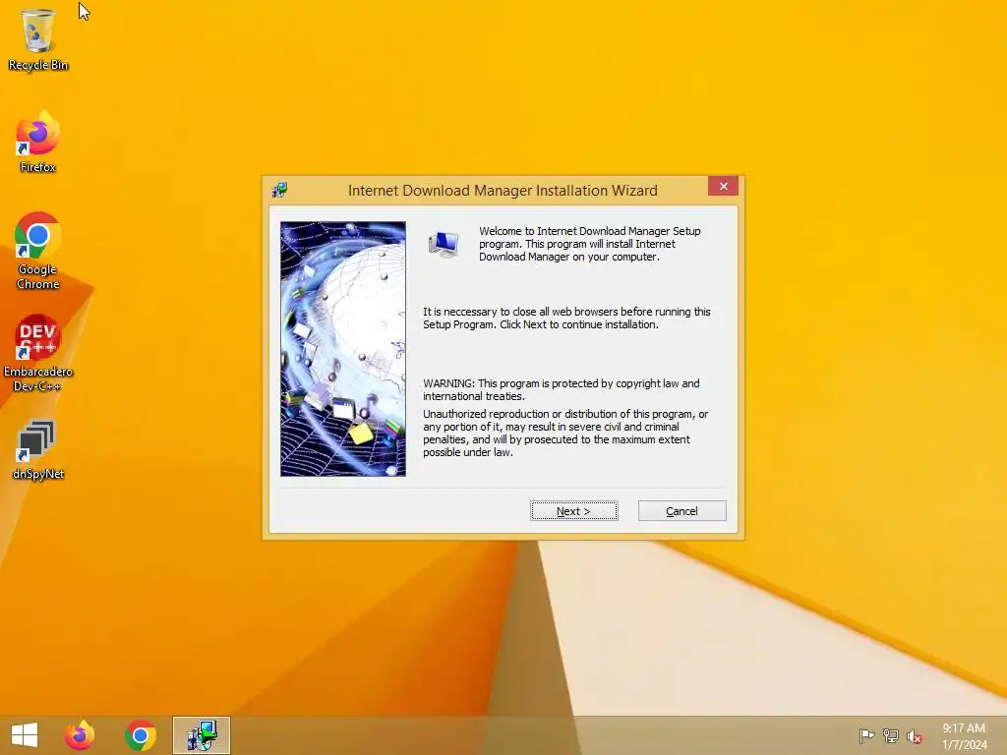
Task: Click the computer icon beside welcome text
Action: pos(444,245)
